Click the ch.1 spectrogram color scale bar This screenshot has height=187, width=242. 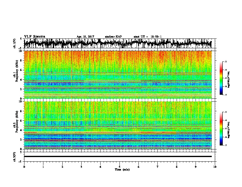221,78
